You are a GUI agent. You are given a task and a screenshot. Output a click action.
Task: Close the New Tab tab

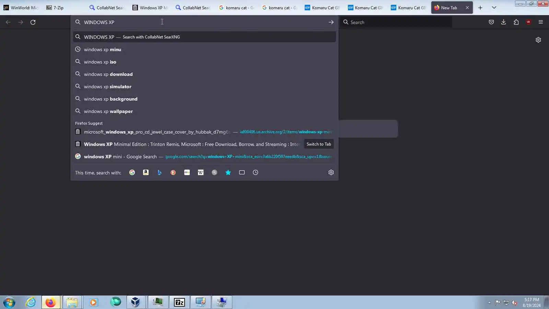(467, 8)
